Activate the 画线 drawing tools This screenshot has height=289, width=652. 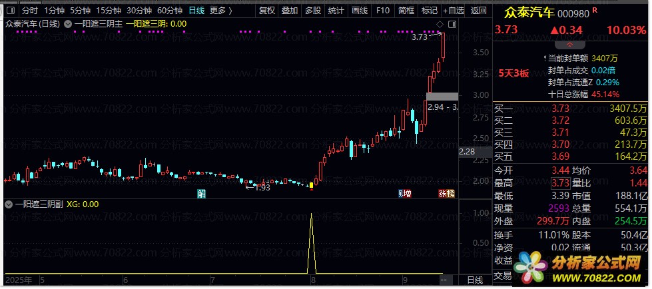359,11
